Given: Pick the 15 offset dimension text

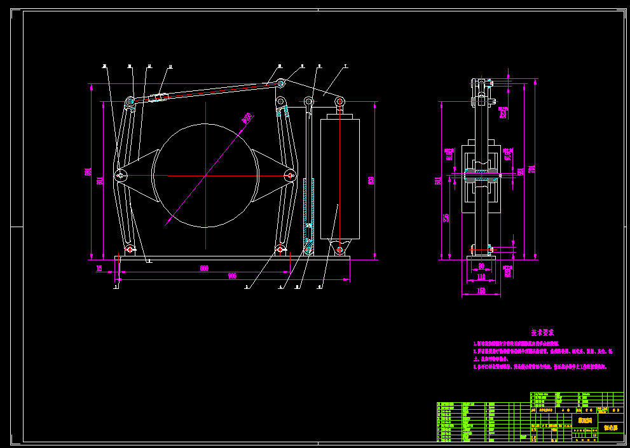Looking at the screenshot, I should click(99, 269).
